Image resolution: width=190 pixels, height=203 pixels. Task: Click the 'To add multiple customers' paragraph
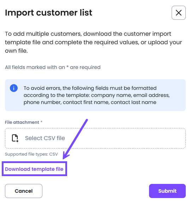click(x=93, y=42)
